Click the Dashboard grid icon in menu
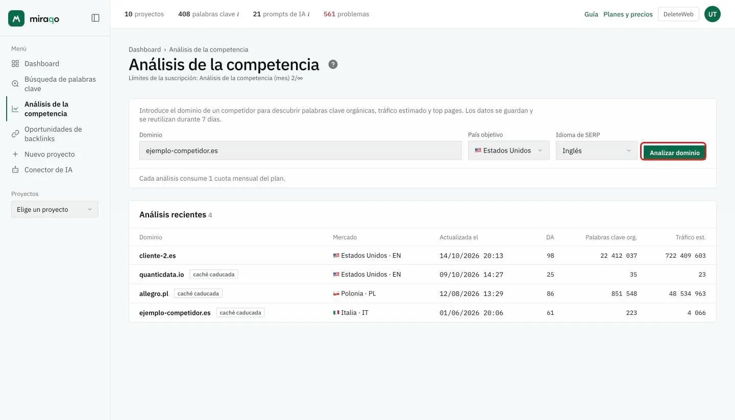 click(x=15, y=64)
